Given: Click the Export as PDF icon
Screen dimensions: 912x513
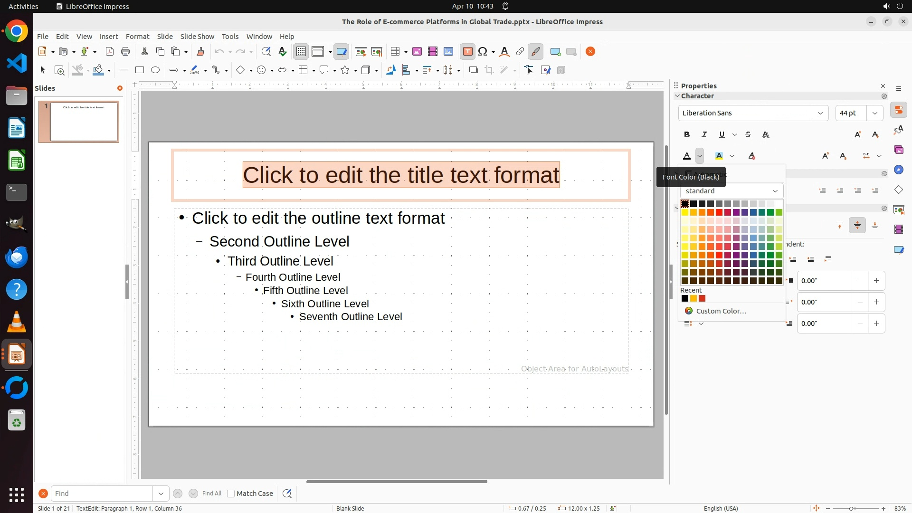Looking at the screenshot, I should click(x=110, y=52).
